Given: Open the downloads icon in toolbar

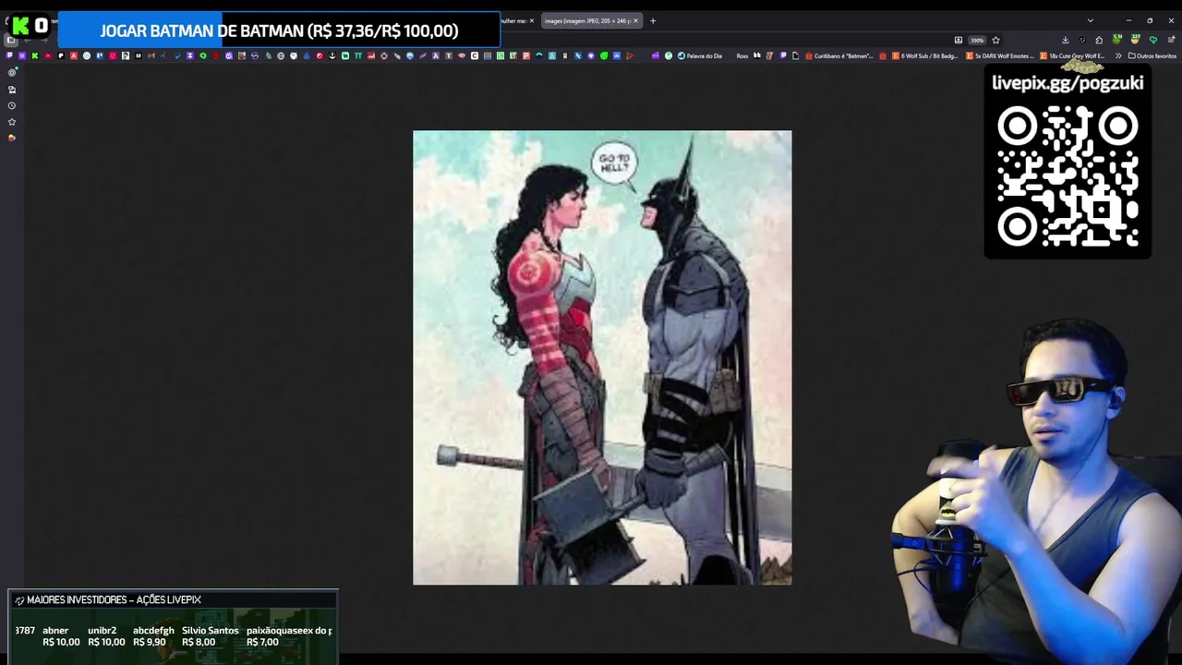Looking at the screenshot, I should pos(1065,40).
